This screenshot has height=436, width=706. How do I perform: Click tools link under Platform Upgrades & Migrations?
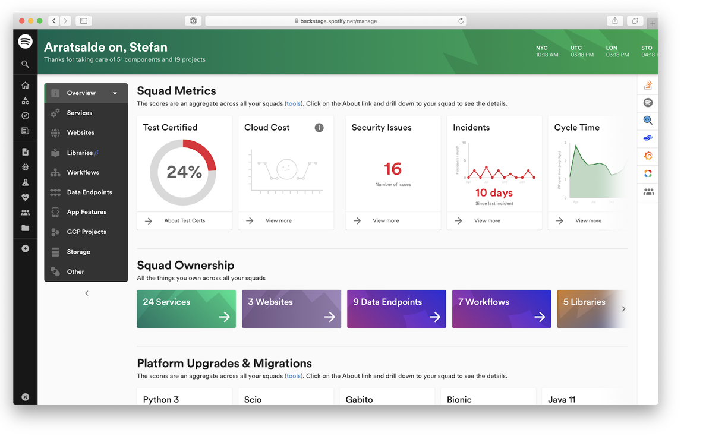pos(294,375)
